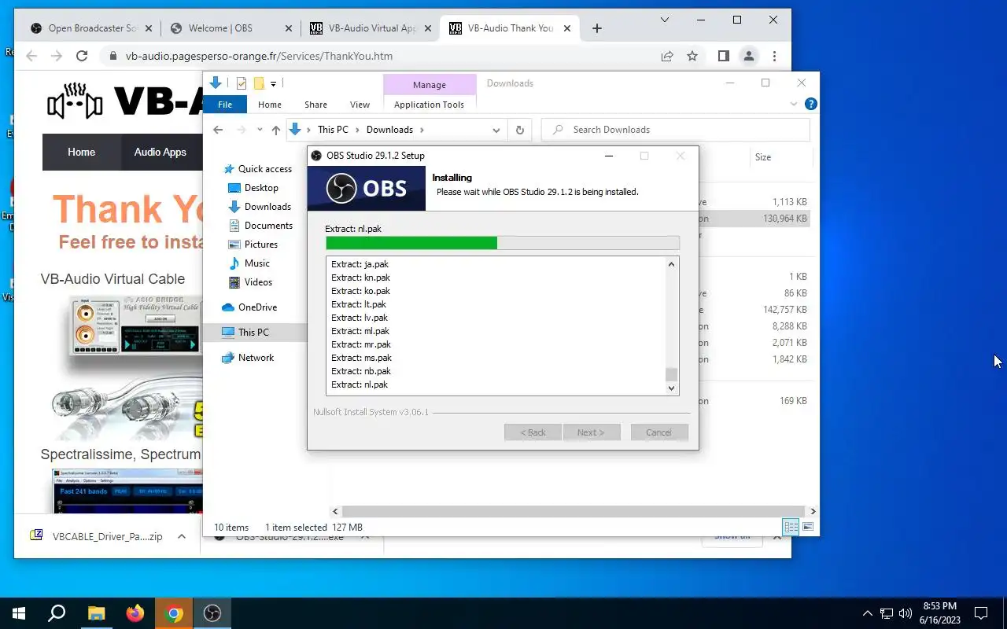This screenshot has height=629, width=1007.
Task: Click the Size column header
Action: (x=762, y=157)
